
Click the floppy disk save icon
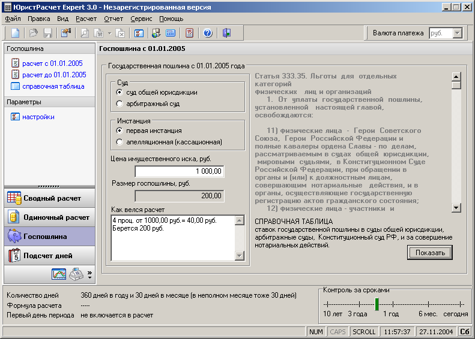(48, 33)
